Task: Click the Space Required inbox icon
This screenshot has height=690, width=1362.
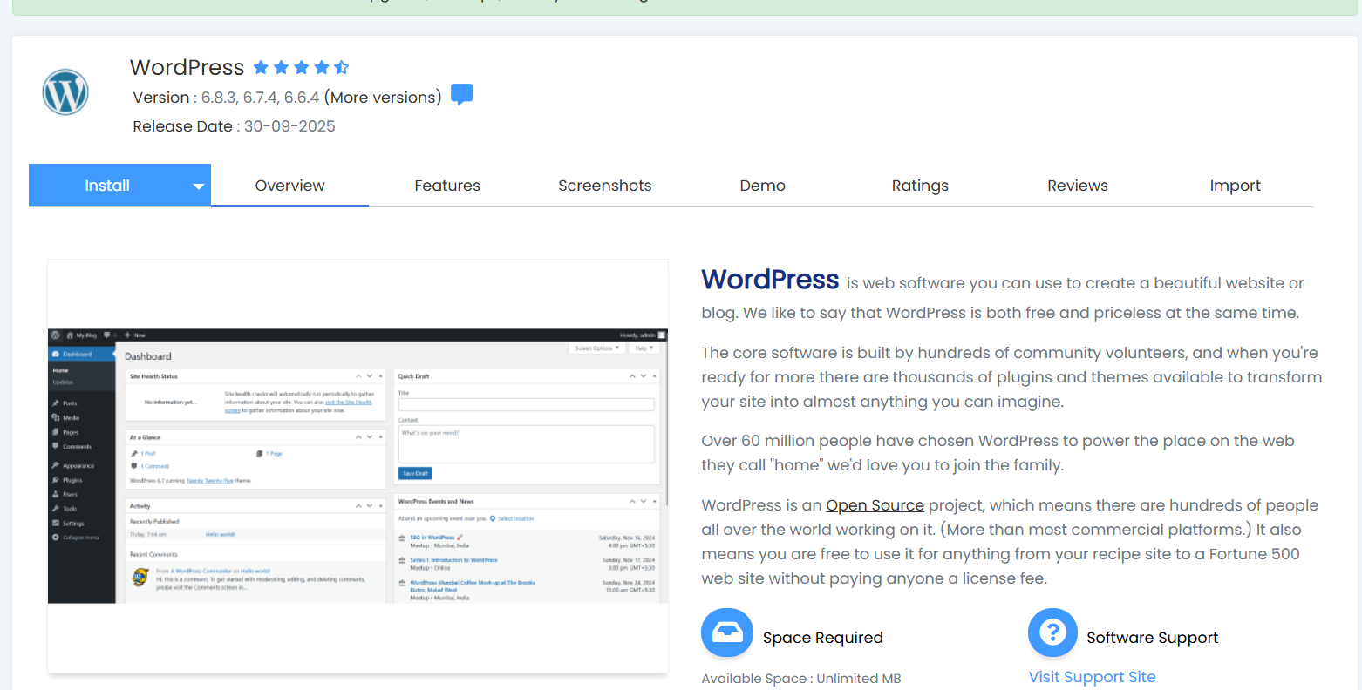Action: tap(726, 632)
